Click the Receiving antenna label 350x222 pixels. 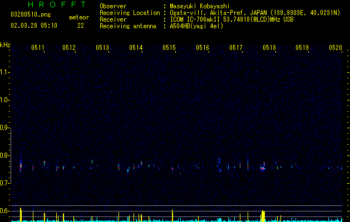coord(128,26)
